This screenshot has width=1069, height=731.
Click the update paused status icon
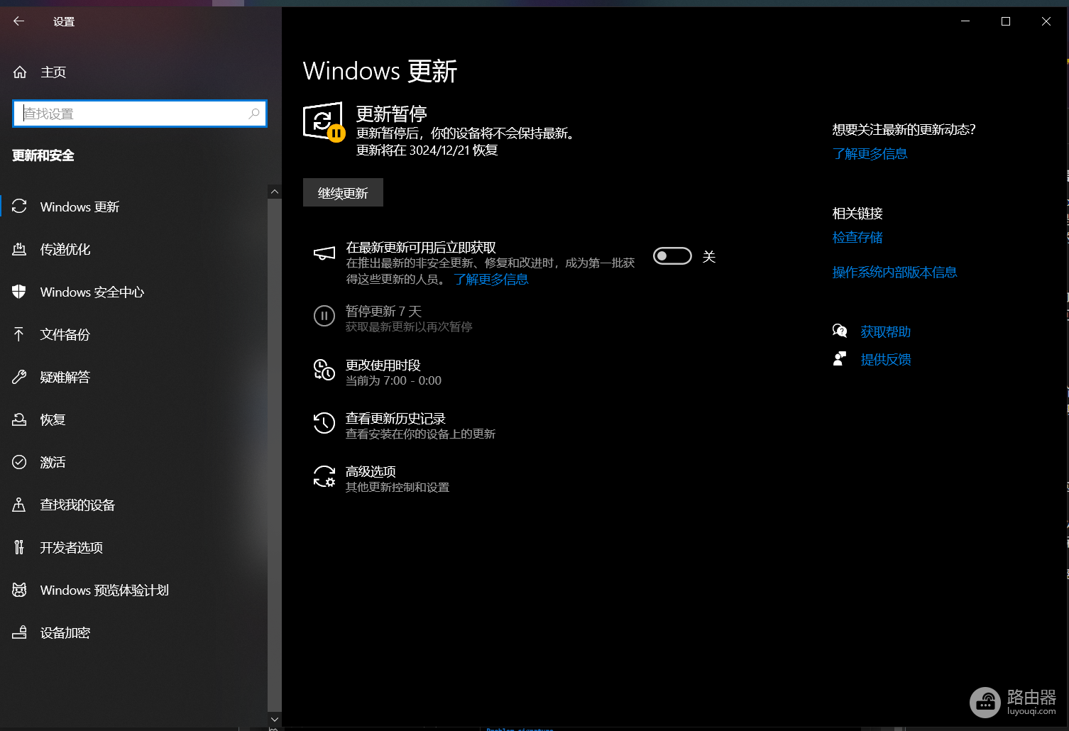324,122
